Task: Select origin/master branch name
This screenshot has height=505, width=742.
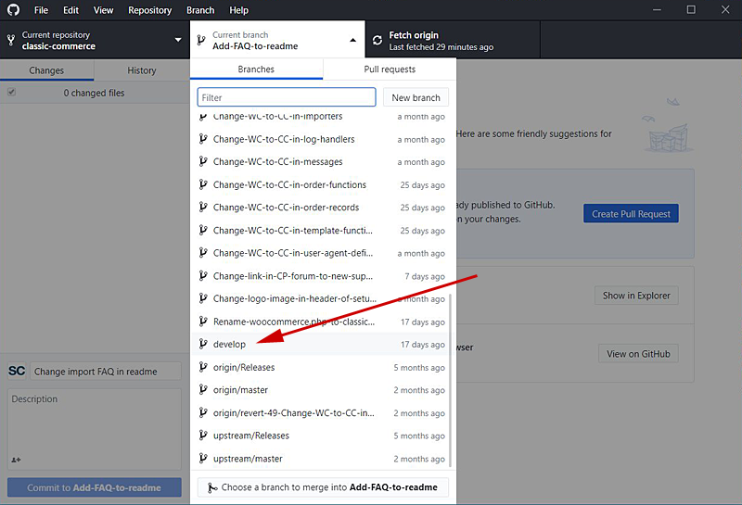Action: point(240,390)
